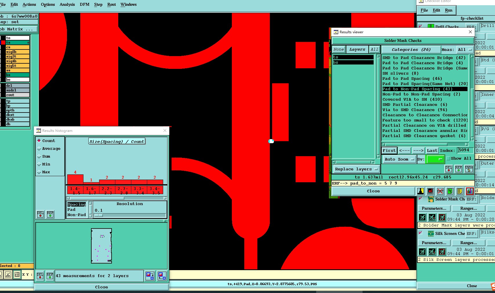The width and height of the screenshot is (495, 293).
Task: Click the Solder Mask Checks checklist icon
Action: (431, 199)
